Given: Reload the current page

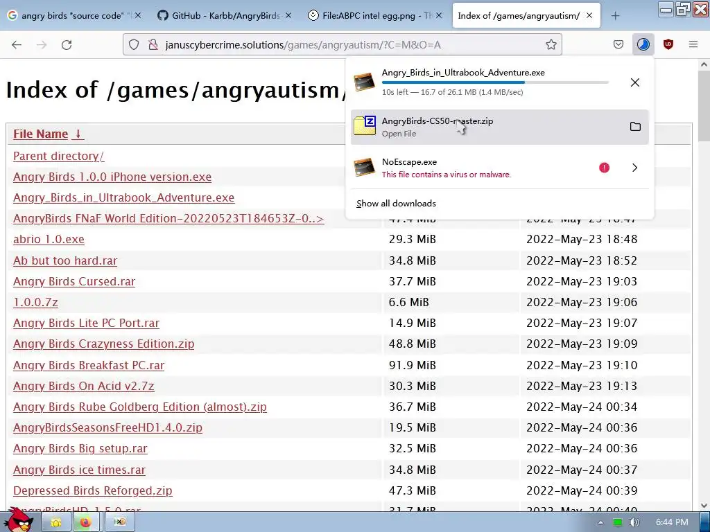Looking at the screenshot, I should click(67, 44).
